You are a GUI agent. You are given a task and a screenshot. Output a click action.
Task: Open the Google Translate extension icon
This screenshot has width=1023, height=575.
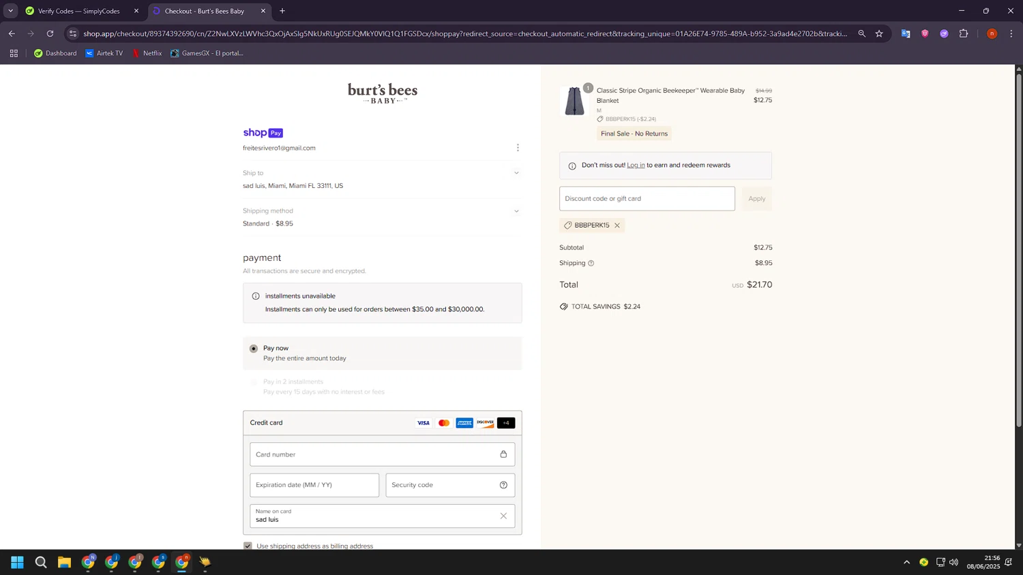pyautogui.click(x=906, y=33)
